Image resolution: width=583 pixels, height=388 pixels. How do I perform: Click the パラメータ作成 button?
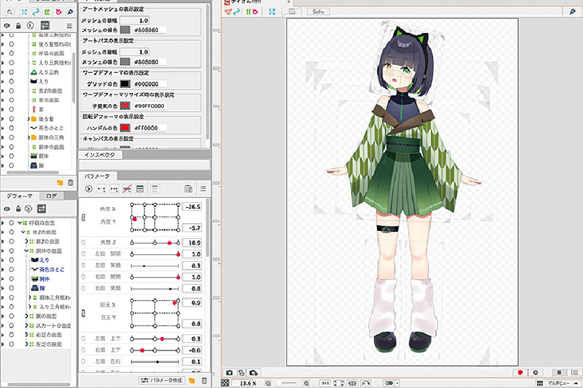coord(163,380)
